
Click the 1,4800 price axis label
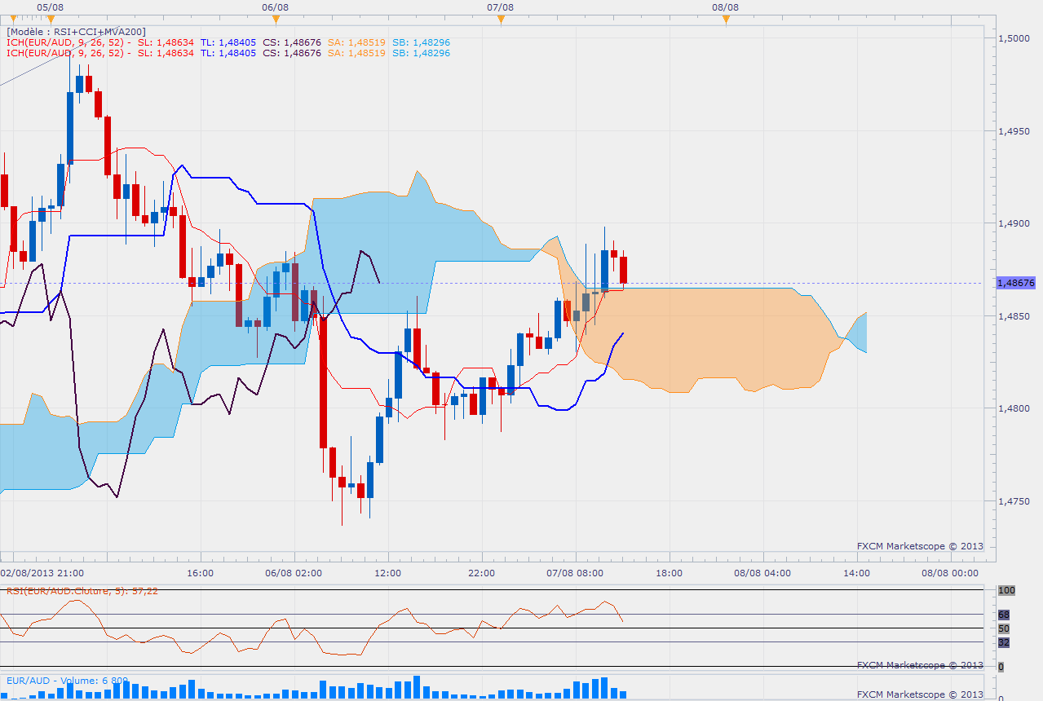[x=1016, y=408]
